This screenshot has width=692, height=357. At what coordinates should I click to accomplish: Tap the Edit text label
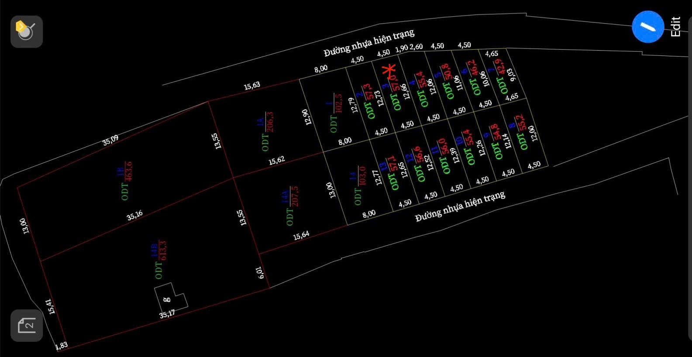[x=675, y=27]
